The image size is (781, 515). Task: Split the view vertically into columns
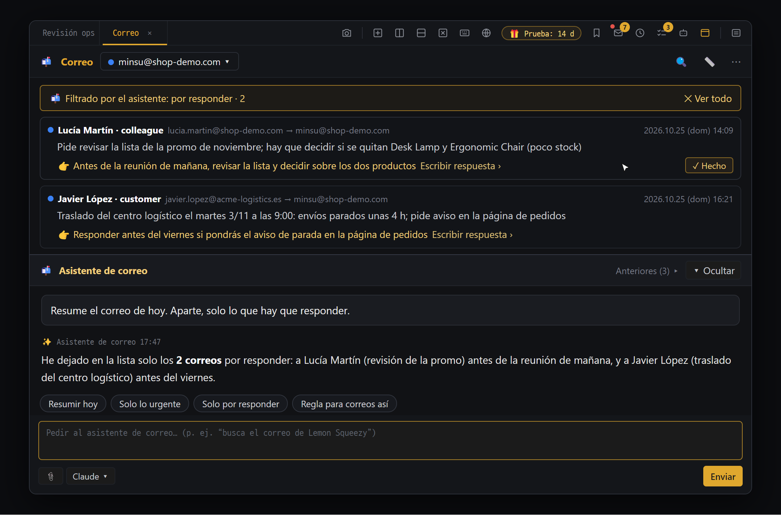(x=399, y=33)
